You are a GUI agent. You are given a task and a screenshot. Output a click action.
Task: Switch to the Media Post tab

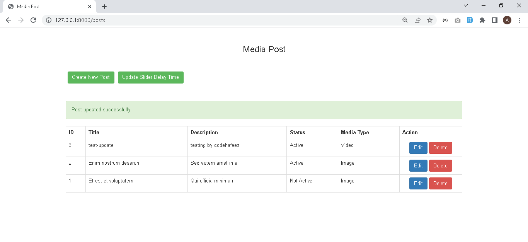point(43,7)
